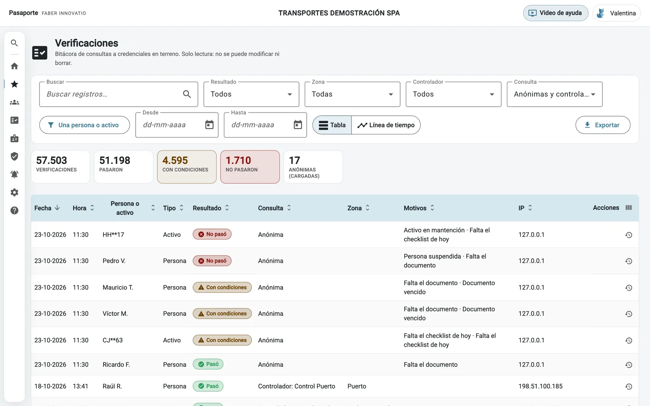This screenshot has width=650, height=406.
Task: Open the ID badge icon in sidebar
Action: (14, 138)
